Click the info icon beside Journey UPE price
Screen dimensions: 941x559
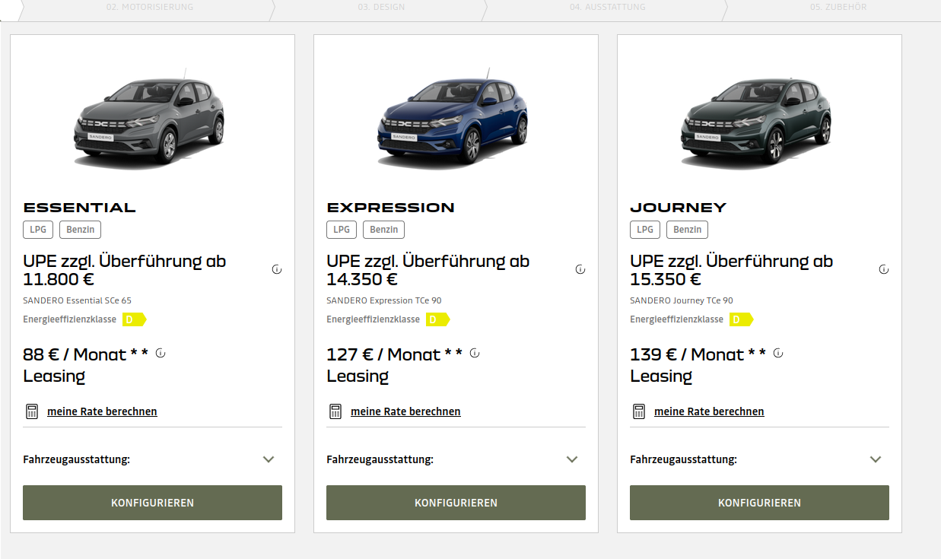pos(884,269)
